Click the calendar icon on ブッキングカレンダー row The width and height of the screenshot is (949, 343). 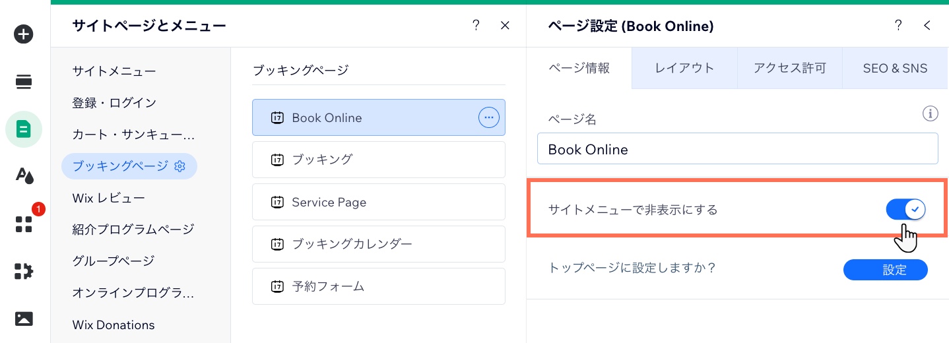(277, 244)
